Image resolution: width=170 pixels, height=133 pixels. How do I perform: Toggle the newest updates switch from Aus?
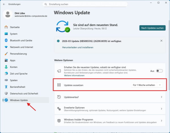159,71
